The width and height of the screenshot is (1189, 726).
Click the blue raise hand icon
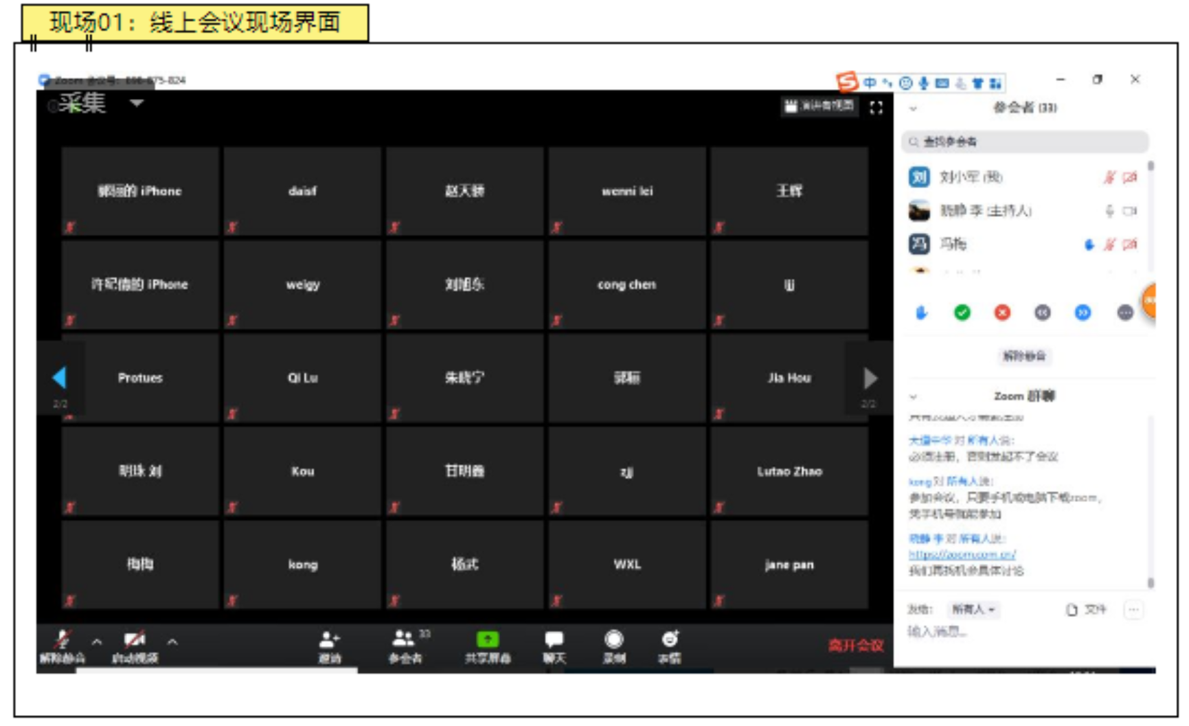click(921, 313)
